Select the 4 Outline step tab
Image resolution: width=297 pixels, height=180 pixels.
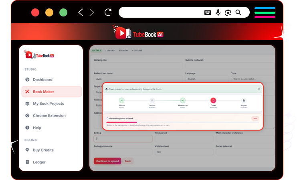click(137, 51)
